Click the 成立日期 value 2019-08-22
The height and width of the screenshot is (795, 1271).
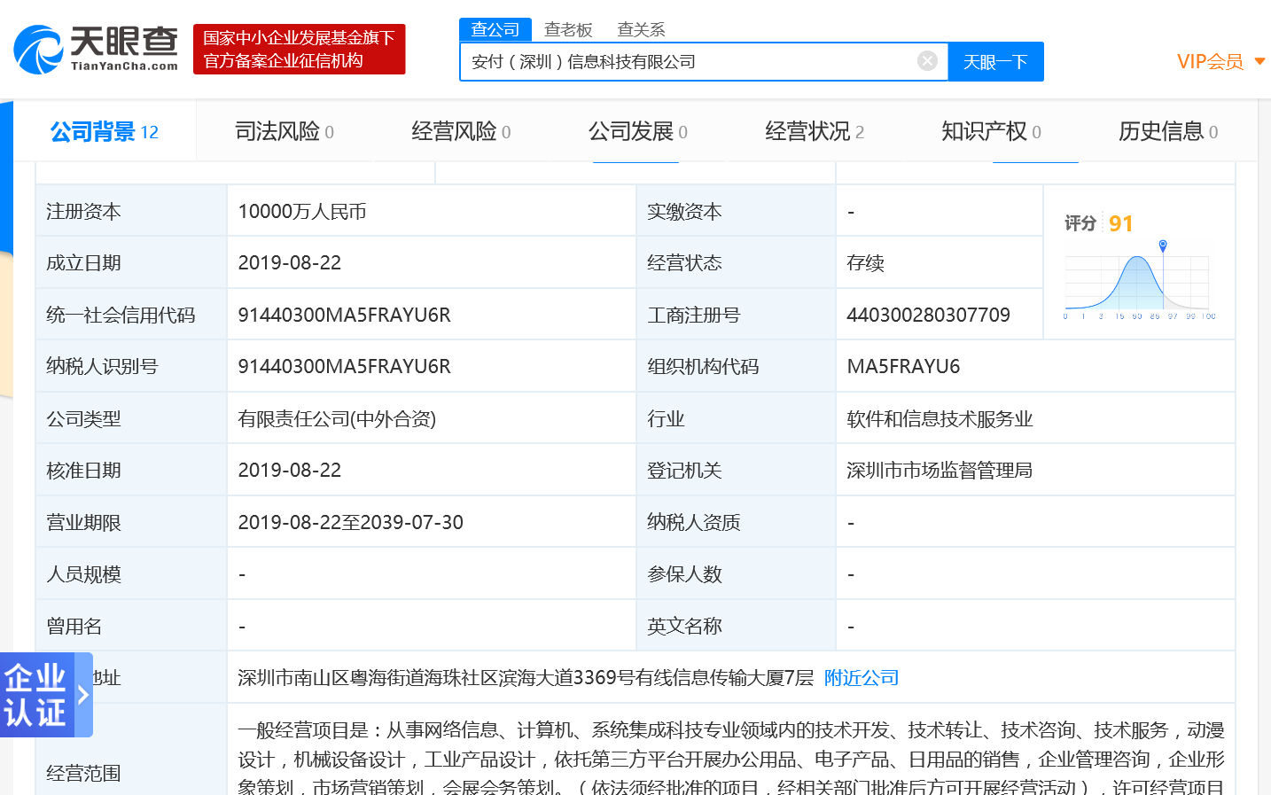(x=290, y=263)
